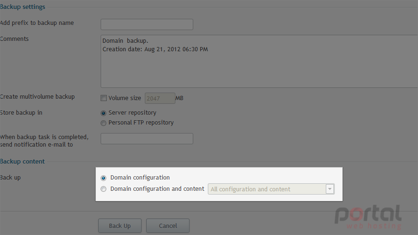Open the configuration and content dropdown arrow
Viewport: 418px width, 235px height.
click(x=330, y=189)
